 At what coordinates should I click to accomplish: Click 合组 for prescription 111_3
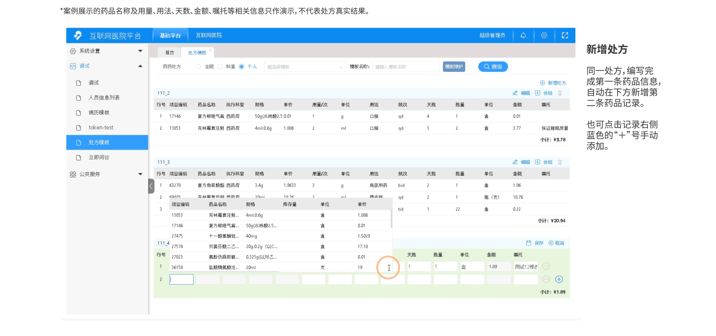pyautogui.click(x=544, y=162)
